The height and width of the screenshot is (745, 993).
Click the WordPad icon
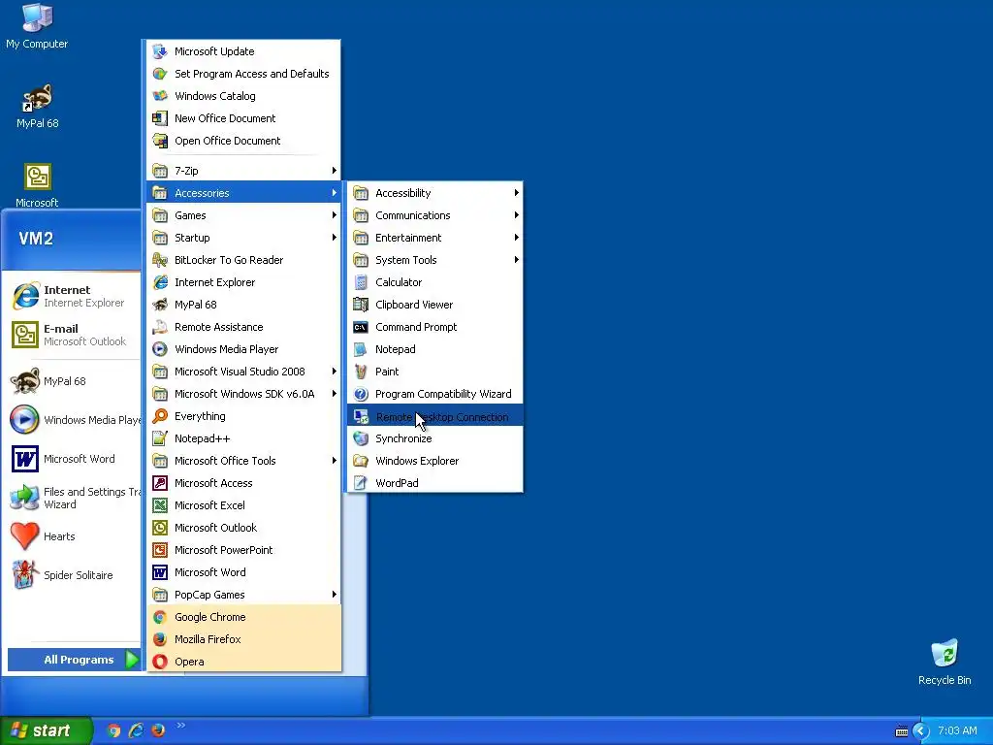[x=361, y=483]
